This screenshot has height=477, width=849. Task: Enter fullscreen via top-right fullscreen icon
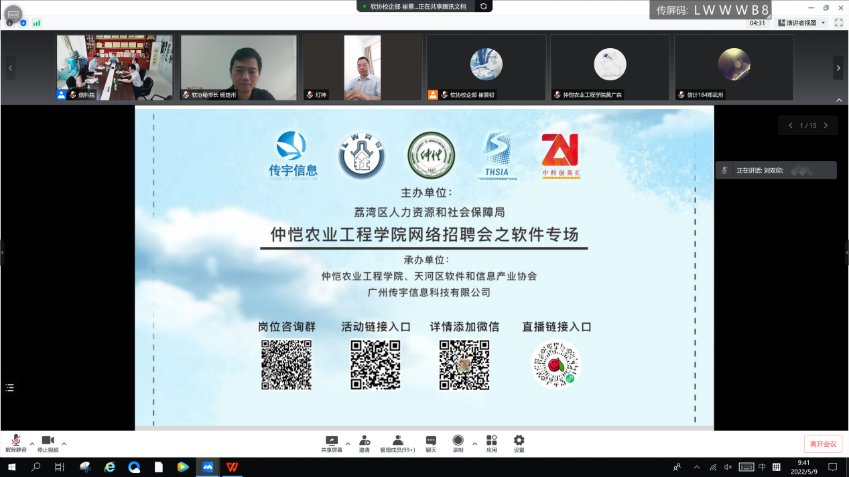[838, 23]
